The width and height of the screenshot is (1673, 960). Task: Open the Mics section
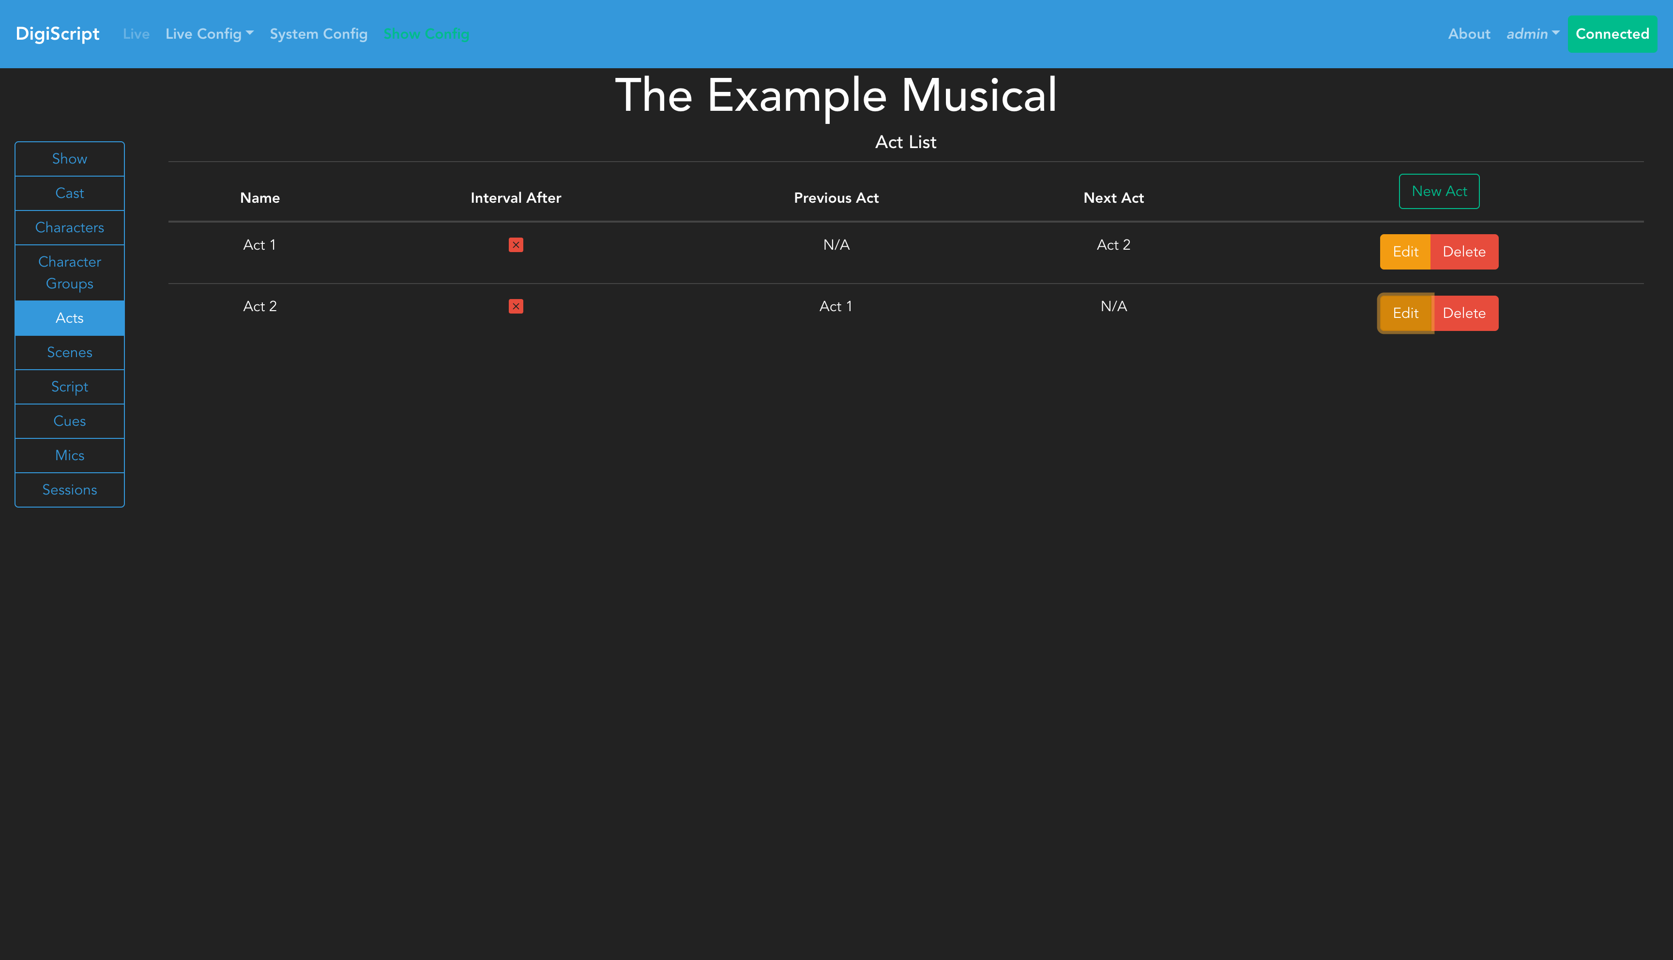[x=69, y=455]
